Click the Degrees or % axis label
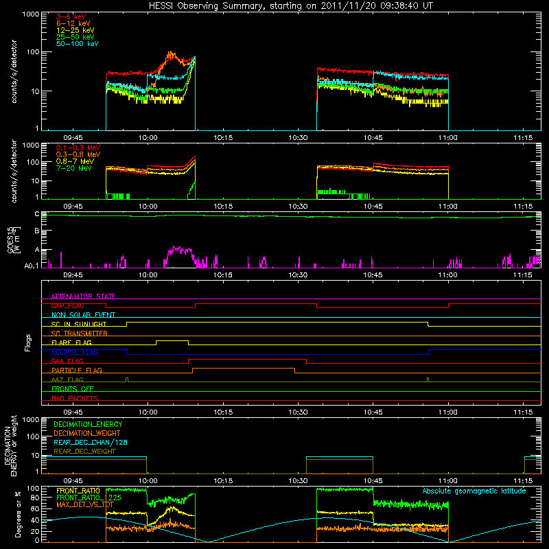 pyautogui.click(x=18, y=515)
